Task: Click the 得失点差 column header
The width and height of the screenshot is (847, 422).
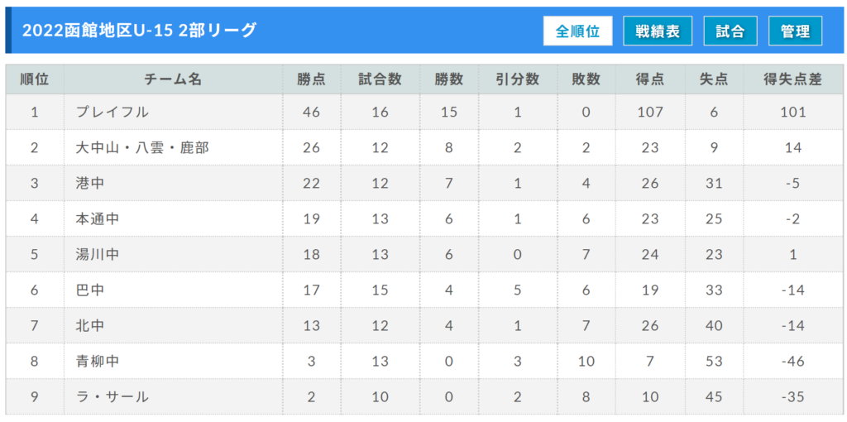Action: (x=793, y=79)
